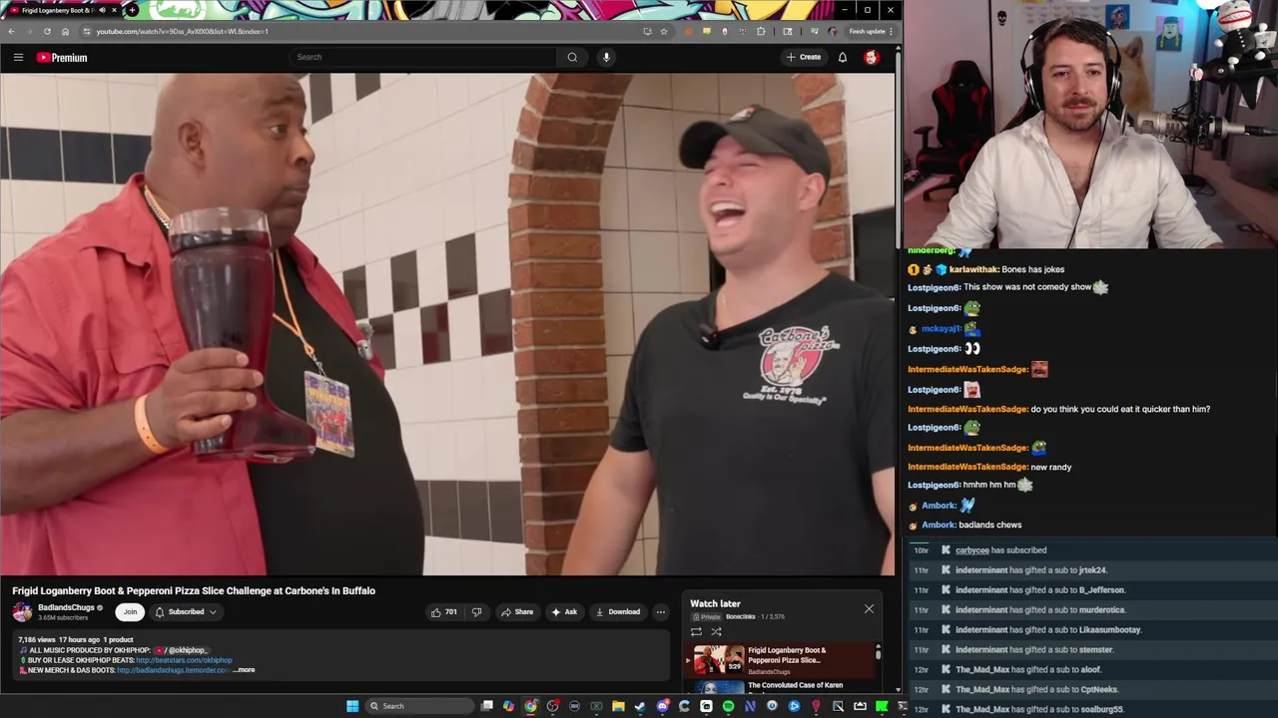1278x718 pixels.
Task: Open File Explorer from the taskbar
Action: 618,706
